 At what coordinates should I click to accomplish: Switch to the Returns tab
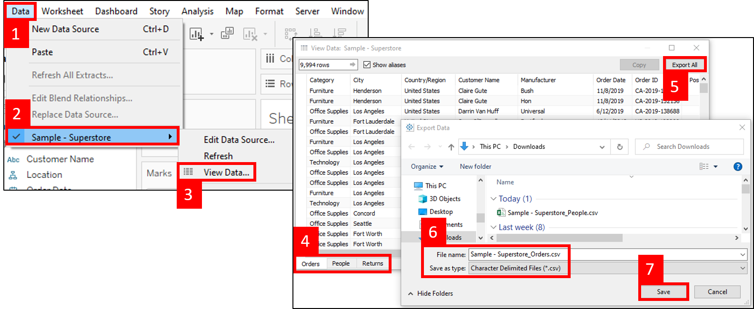click(x=373, y=263)
